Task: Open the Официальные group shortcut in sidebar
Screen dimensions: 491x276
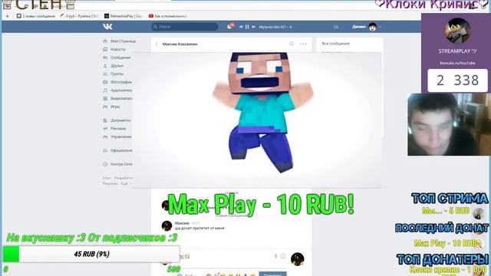Action: 117,150
